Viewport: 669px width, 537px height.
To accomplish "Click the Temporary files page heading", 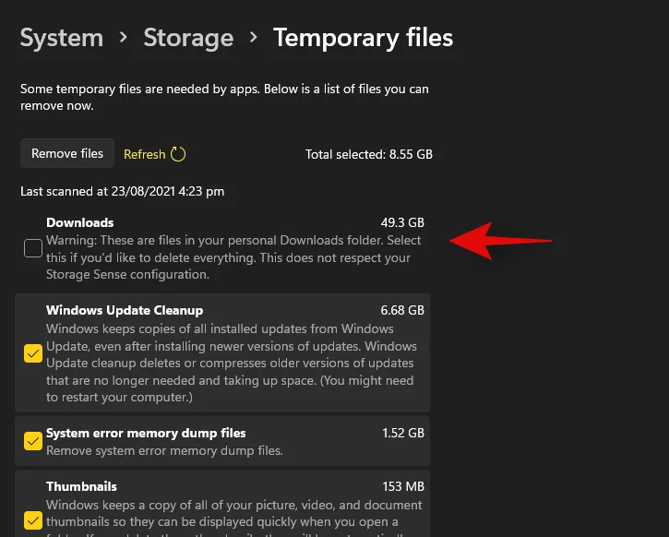I will click(x=363, y=38).
